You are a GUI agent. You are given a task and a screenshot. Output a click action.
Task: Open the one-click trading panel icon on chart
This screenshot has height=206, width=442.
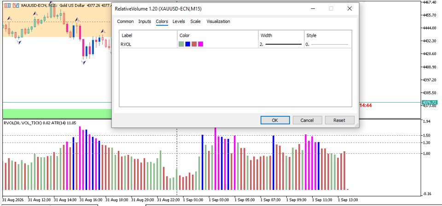(8, 6)
